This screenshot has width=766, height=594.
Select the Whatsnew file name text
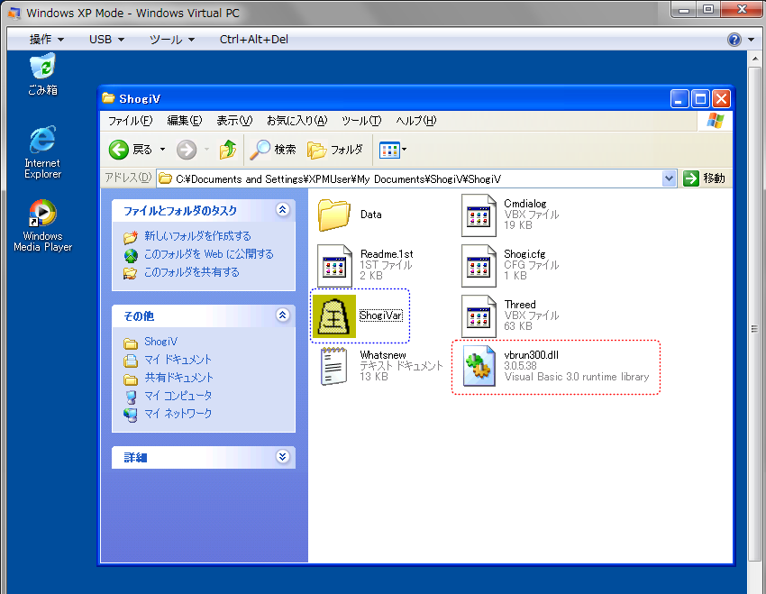383,355
